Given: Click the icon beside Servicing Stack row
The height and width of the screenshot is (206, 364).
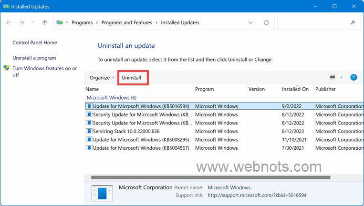Looking at the screenshot, I should pos(89,131).
